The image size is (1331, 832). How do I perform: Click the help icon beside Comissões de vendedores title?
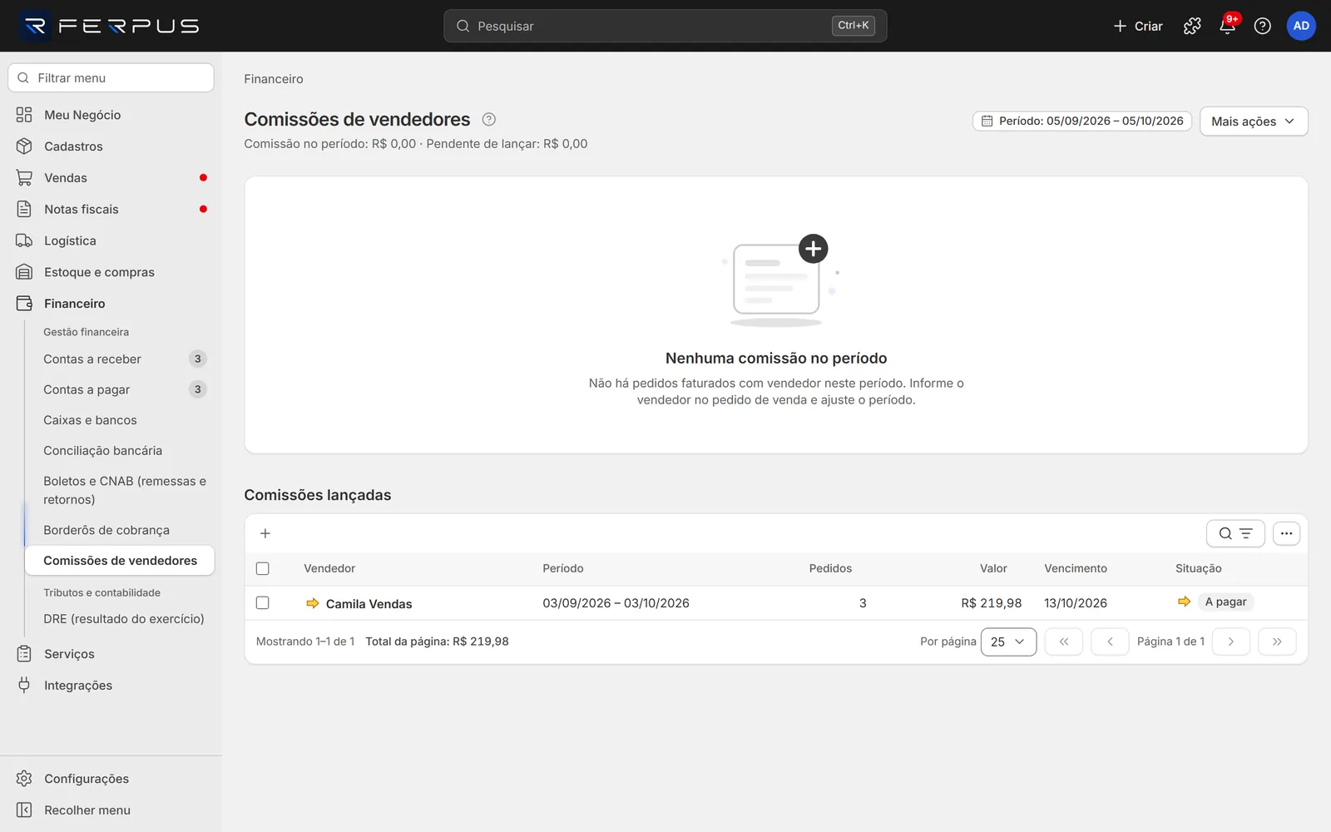tap(489, 119)
